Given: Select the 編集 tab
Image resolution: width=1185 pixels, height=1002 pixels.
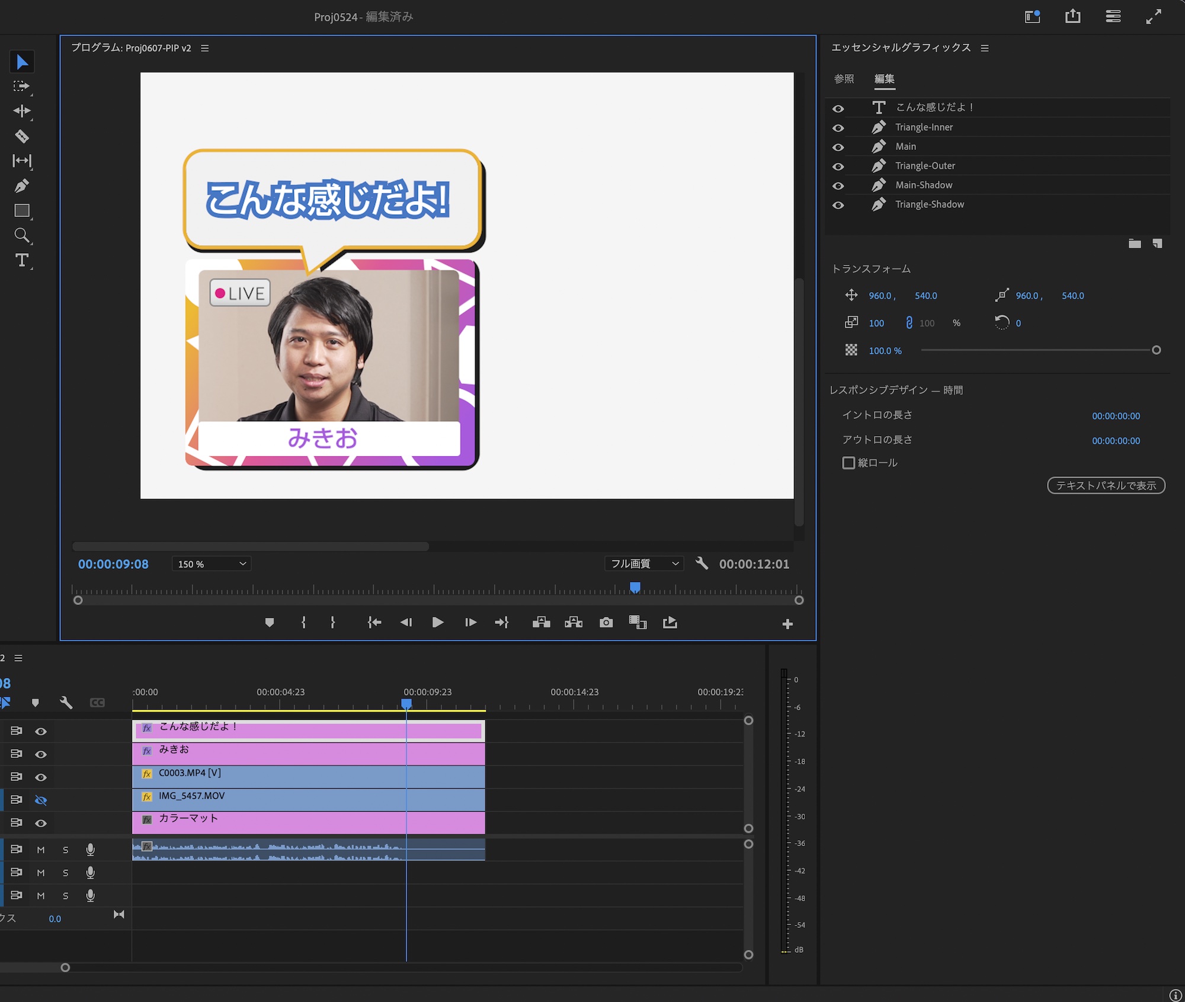Looking at the screenshot, I should pyautogui.click(x=884, y=79).
